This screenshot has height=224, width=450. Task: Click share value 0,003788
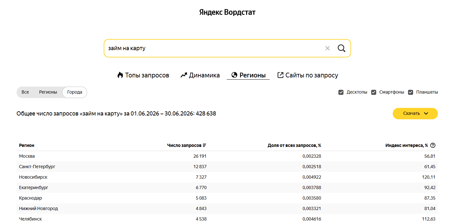coord(312,188)
